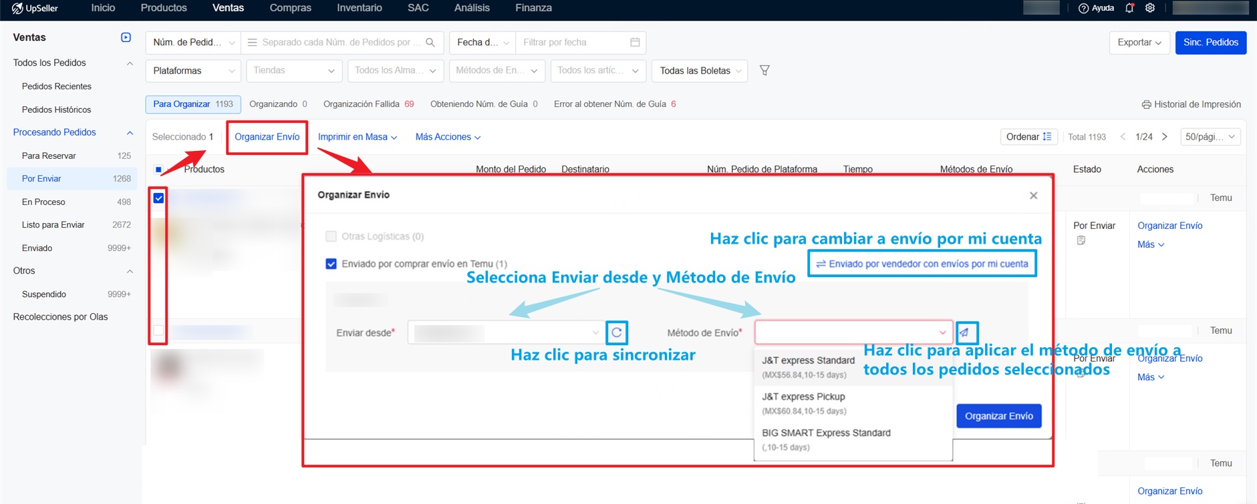
Task: Click the calendar icon in date filter
Action: (x=635, y=42)
